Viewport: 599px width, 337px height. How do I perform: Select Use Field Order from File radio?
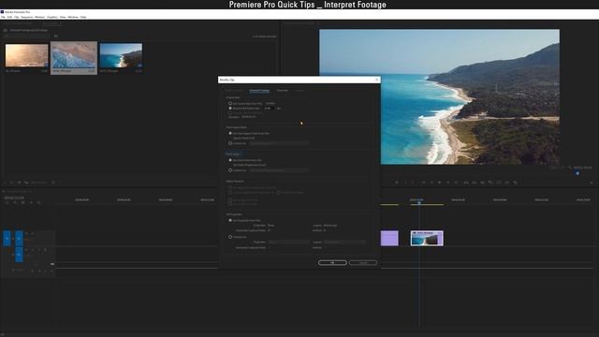click(x=230, y=160)
